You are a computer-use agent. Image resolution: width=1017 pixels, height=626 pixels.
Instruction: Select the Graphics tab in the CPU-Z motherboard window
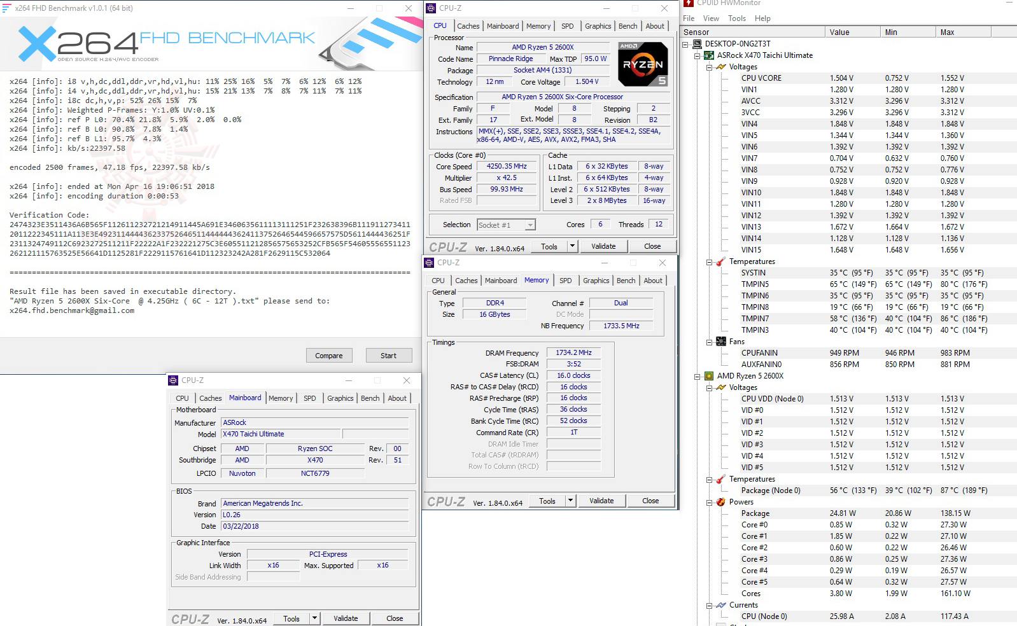tap(340, 398)
